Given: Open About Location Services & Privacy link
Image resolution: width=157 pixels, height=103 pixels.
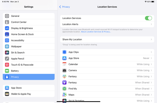Looking at the screenshot, I should [x=96, y=32].
